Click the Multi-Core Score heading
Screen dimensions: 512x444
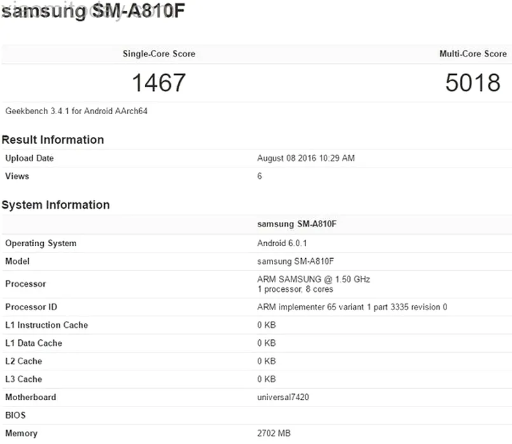tap(473, 54)
